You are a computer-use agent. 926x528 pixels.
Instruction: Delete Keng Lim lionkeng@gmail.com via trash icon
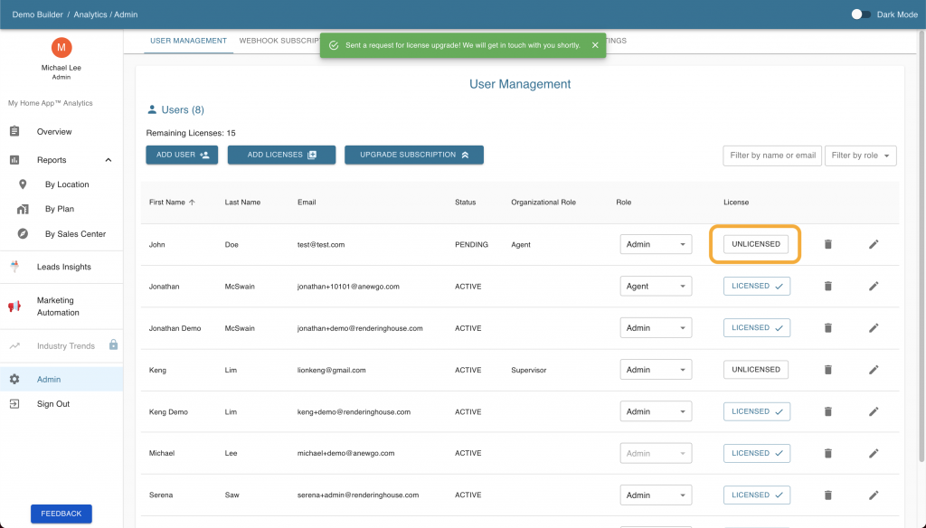[x=828, y=370]
